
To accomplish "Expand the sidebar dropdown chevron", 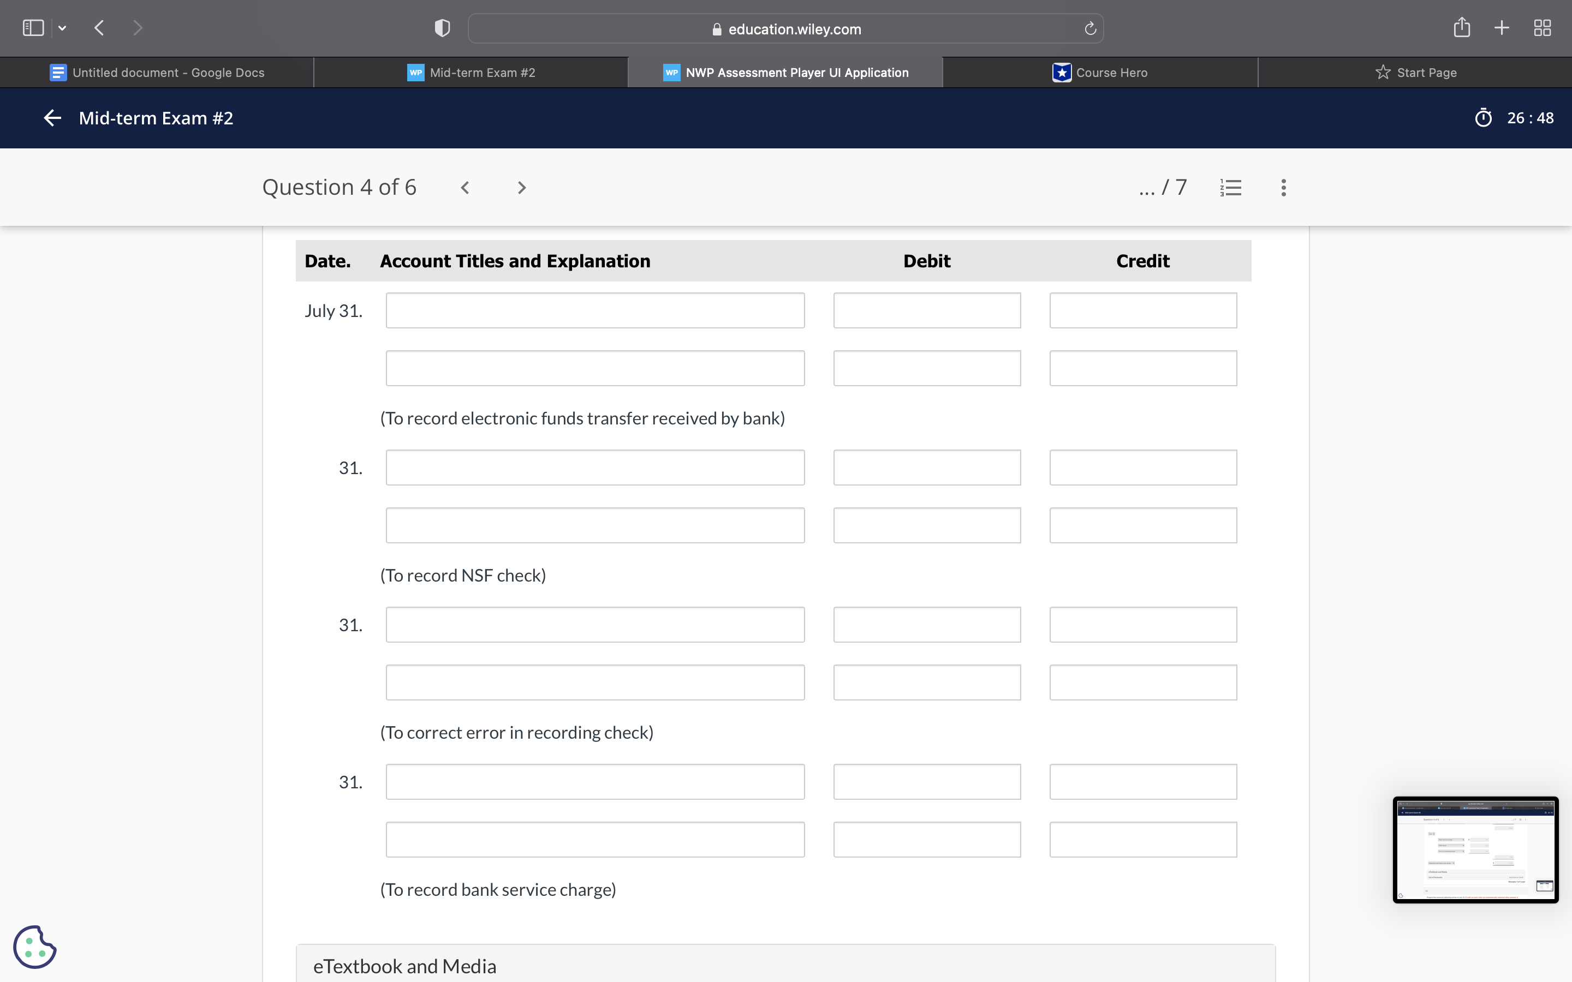I will [62, 28].
